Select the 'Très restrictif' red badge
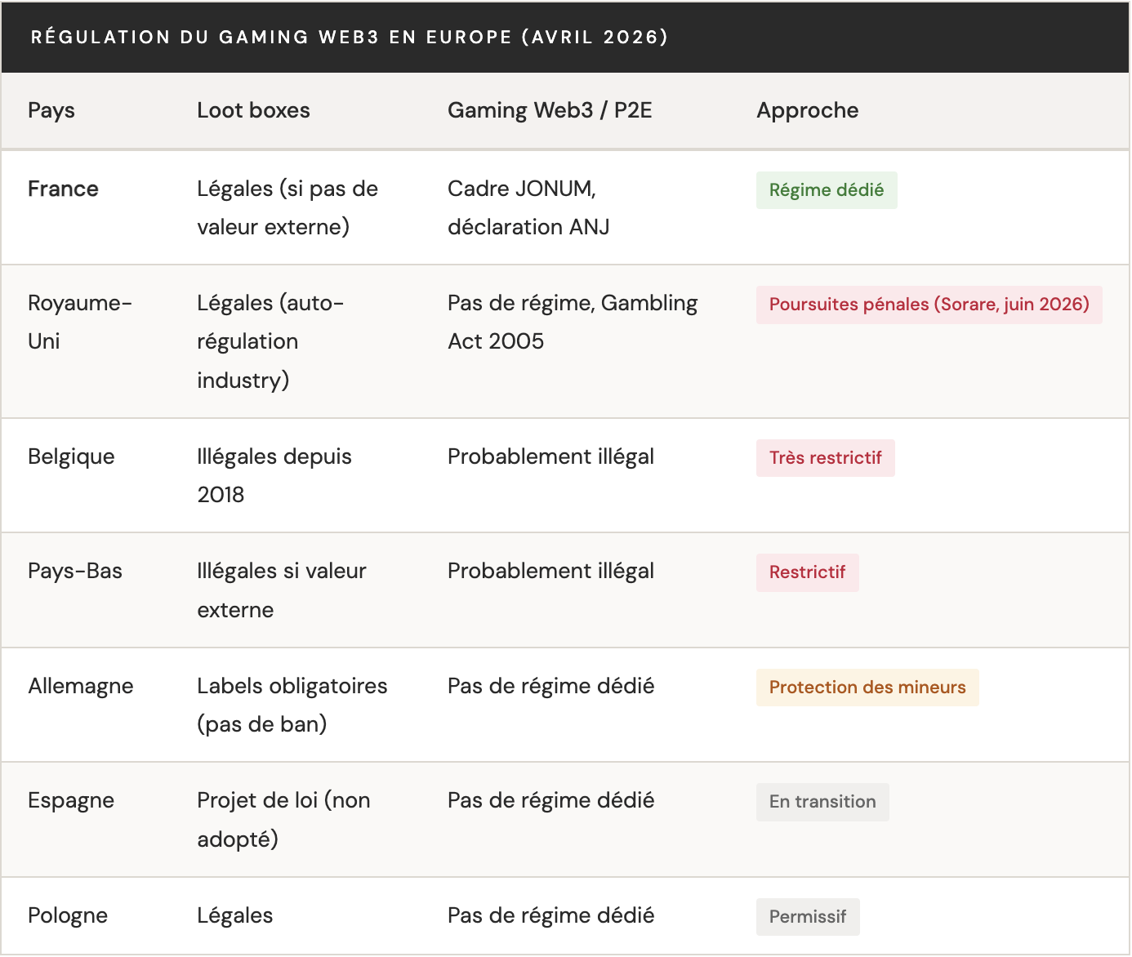1132x957 pixels. [825, 458]
